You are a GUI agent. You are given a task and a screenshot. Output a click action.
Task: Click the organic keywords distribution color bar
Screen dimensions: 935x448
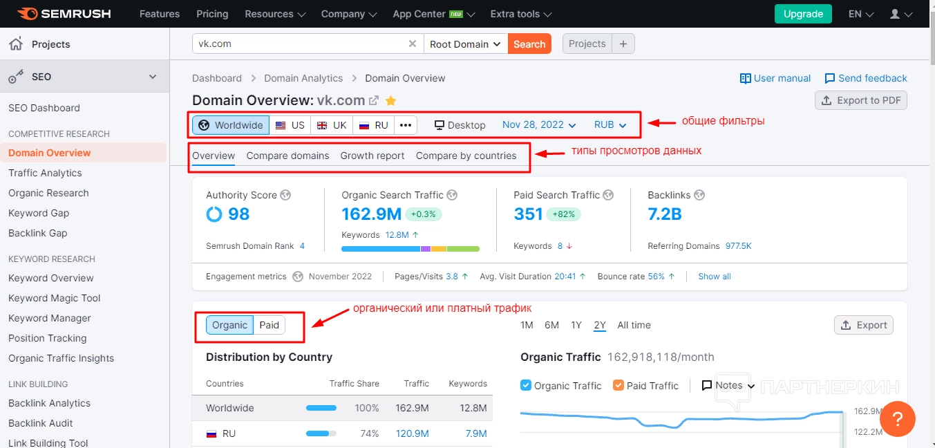click(x=410, y=248)
